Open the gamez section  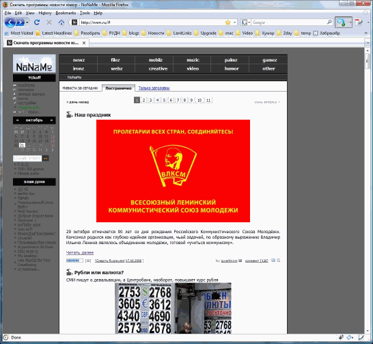[x=269, y=60]
